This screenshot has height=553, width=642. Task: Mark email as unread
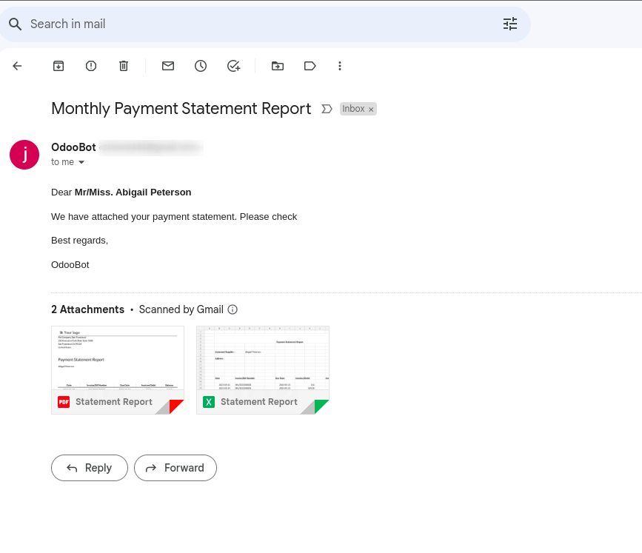coord(168,66)
